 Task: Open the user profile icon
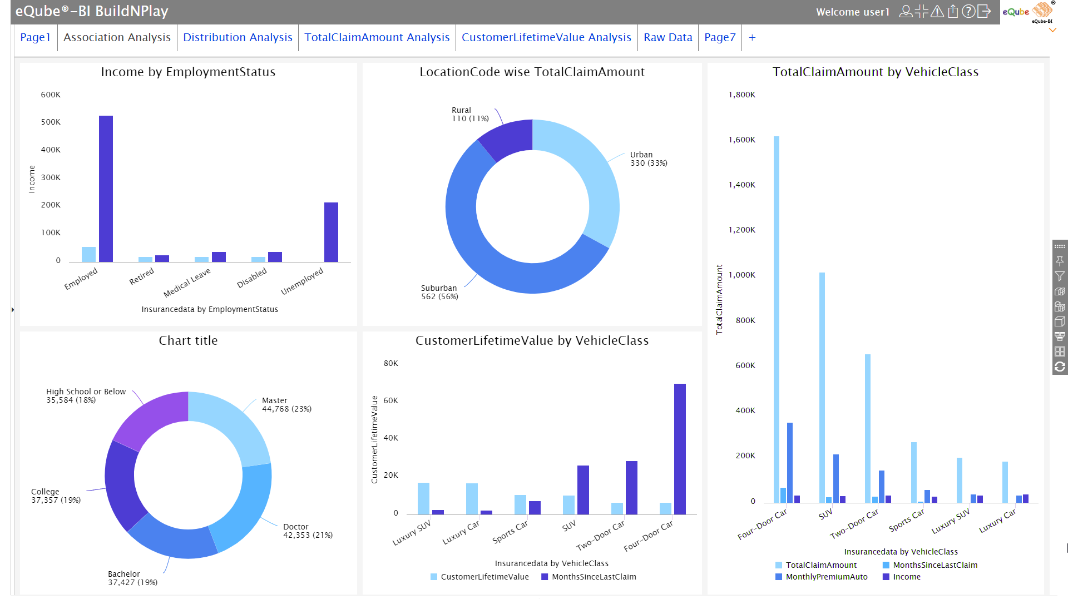906,12
